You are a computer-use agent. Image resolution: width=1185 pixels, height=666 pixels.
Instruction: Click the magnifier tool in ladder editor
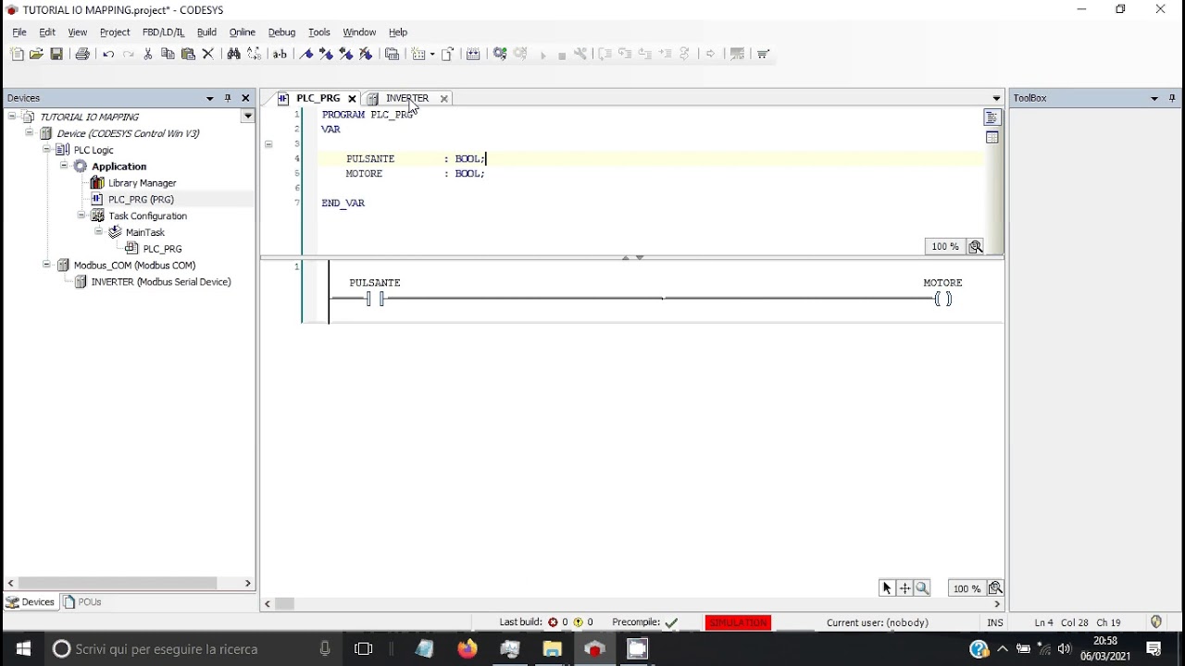[x=922, y=588]
